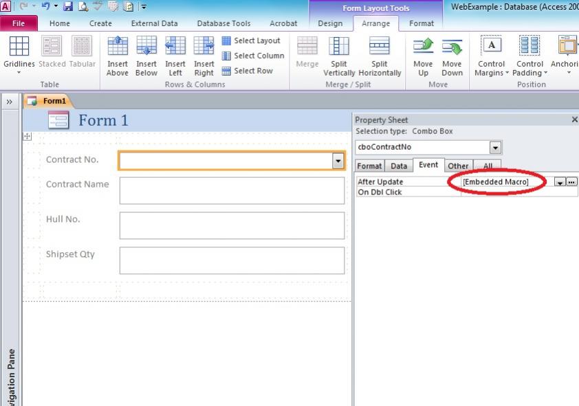Move the control down

[452, 56]
